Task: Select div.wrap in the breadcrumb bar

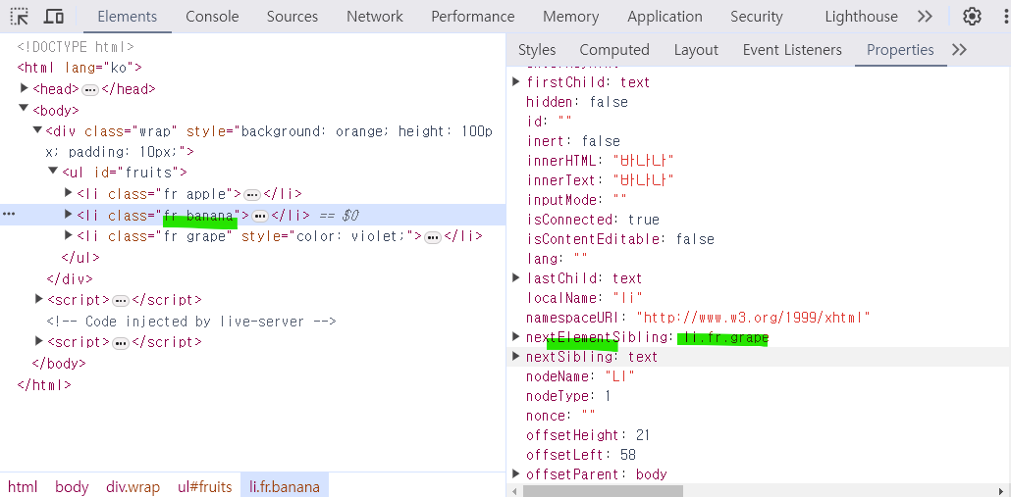Action: point(133,487)
